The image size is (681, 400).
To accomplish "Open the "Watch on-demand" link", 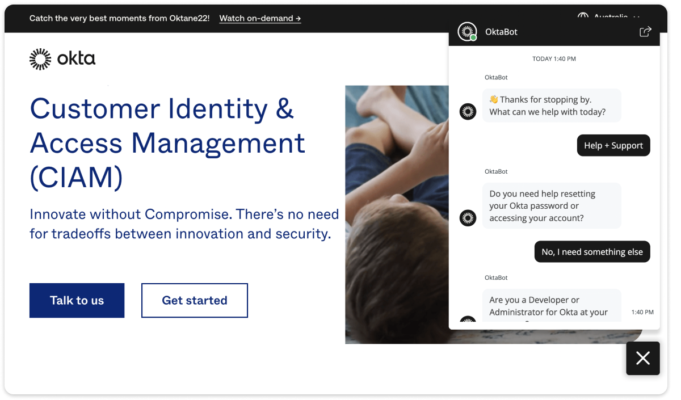I will pyautogui.click(x=260, y=18).
